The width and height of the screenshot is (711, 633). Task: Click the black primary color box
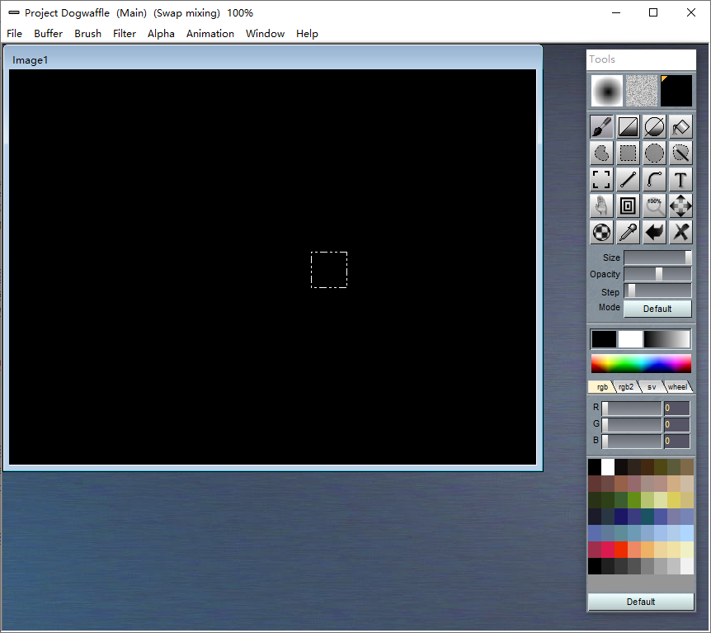tap(604, 339)
